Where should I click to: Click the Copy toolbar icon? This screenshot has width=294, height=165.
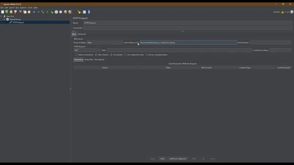(25, 12)
